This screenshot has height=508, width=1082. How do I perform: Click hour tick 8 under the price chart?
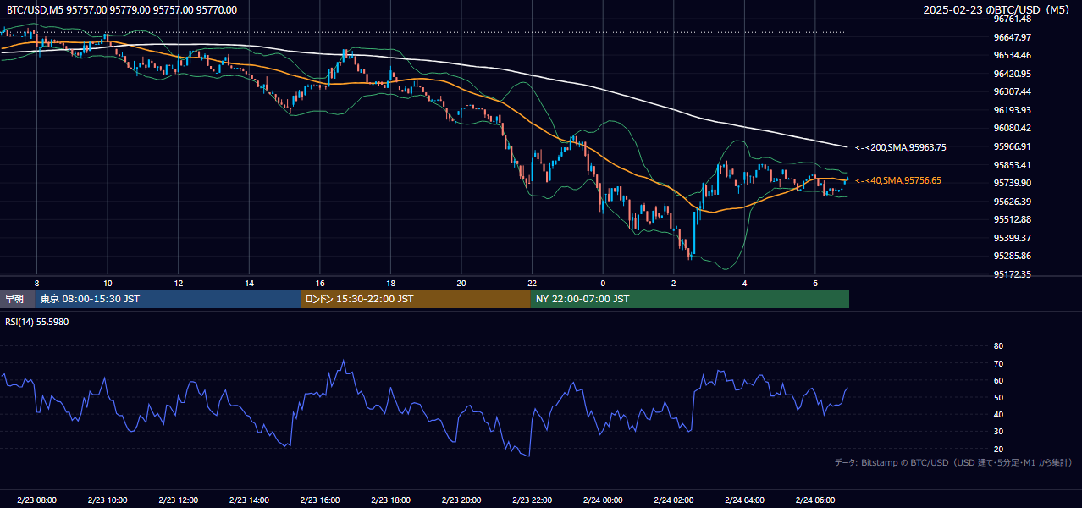[36, 283]
